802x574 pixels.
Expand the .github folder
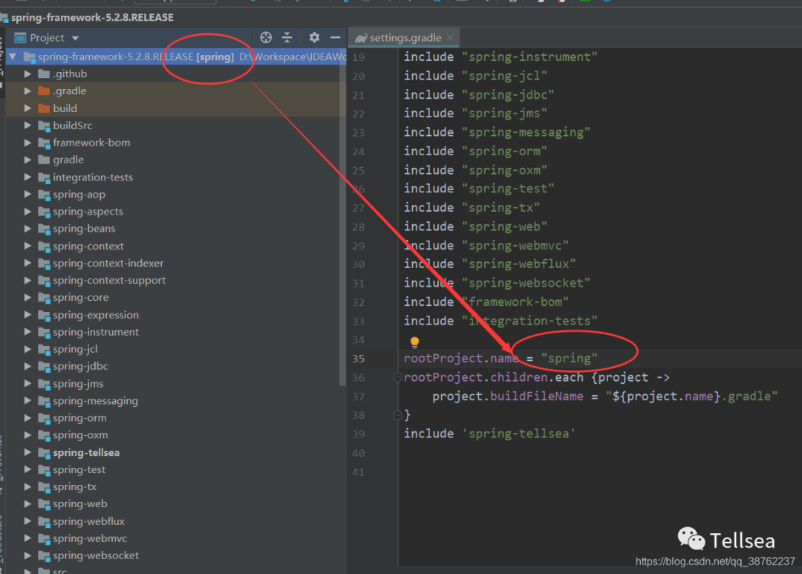(x=27, y=74)
